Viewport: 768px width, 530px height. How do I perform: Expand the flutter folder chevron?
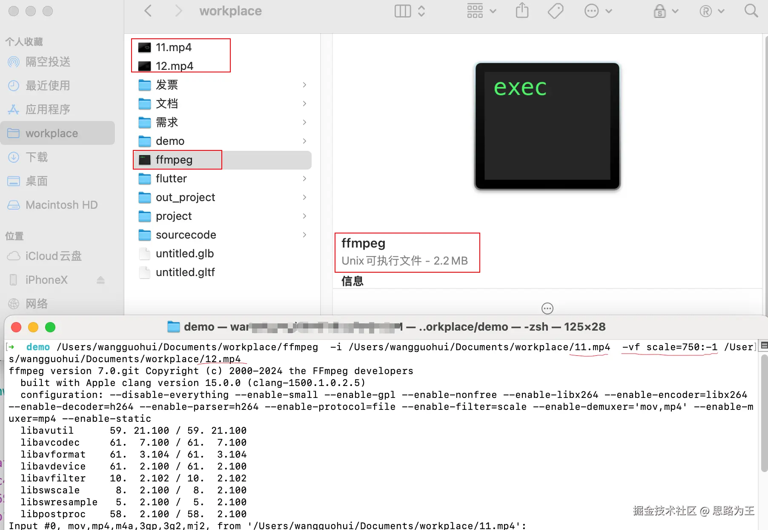point(304,179)
